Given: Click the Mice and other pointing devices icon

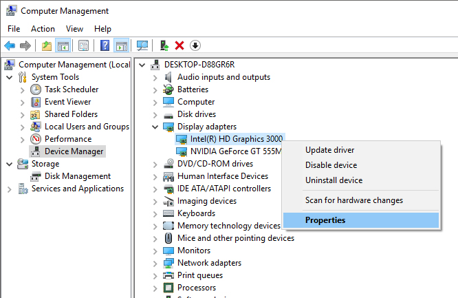Looking at the screenshot, I should [x=168, y=238].
